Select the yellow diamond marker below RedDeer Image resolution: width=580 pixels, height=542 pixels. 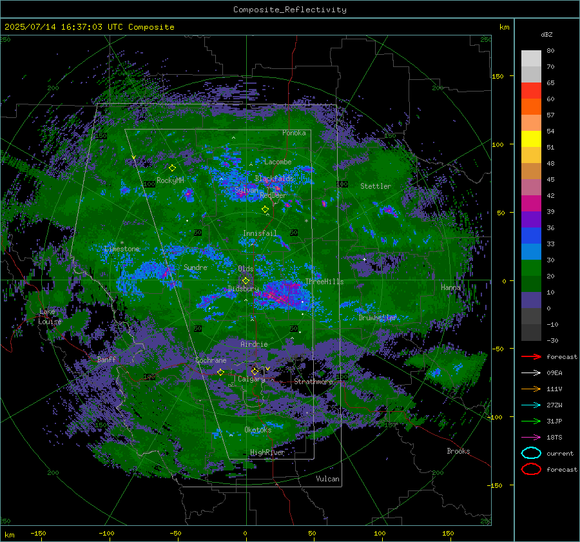click(x=265, y=209)
